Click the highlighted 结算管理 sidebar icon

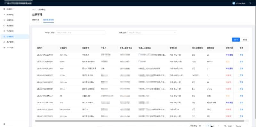pos(4,36)
